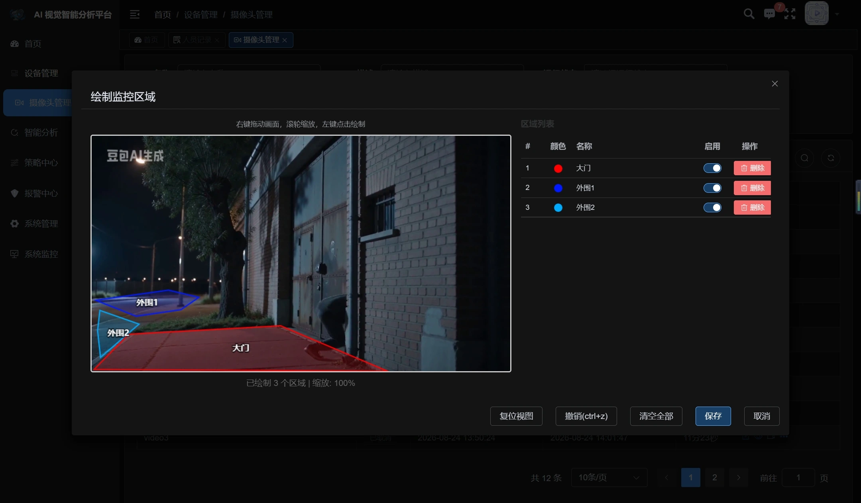Expand the user menu dropdown arrow

[x=837, y=14]
